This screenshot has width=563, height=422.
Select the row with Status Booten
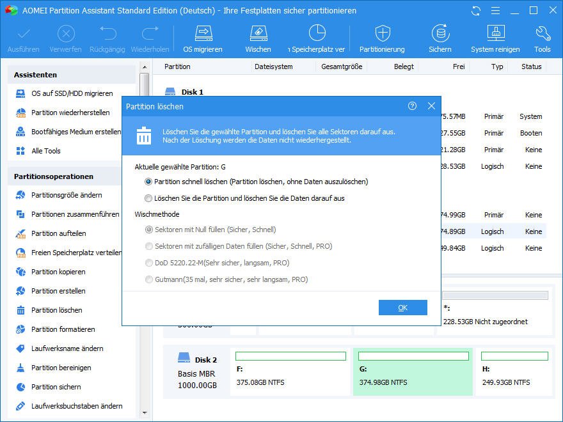pyautogui.click(x=494, y=133)
